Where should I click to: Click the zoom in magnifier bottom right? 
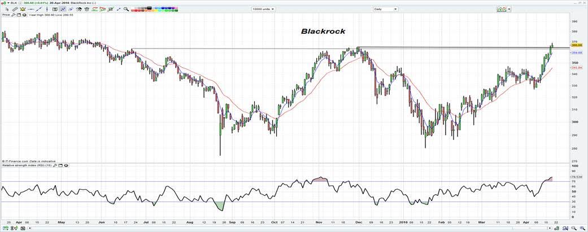point(582,228)
